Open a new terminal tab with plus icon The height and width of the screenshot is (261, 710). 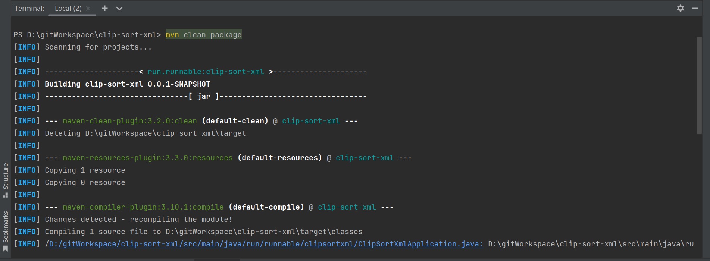[x=105, y=8]
